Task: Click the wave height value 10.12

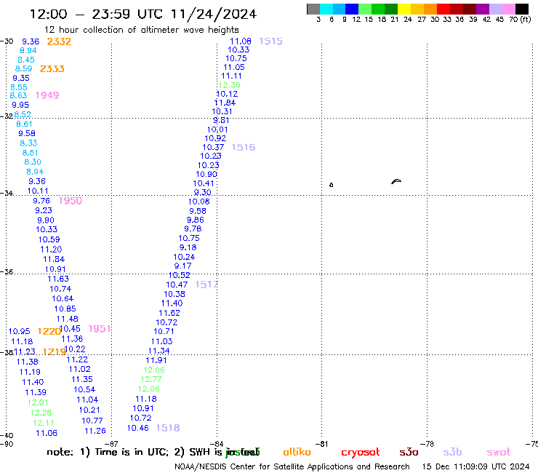Action: point(227,94)
